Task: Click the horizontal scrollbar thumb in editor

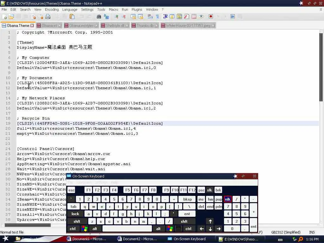Action: click(28, 225)
